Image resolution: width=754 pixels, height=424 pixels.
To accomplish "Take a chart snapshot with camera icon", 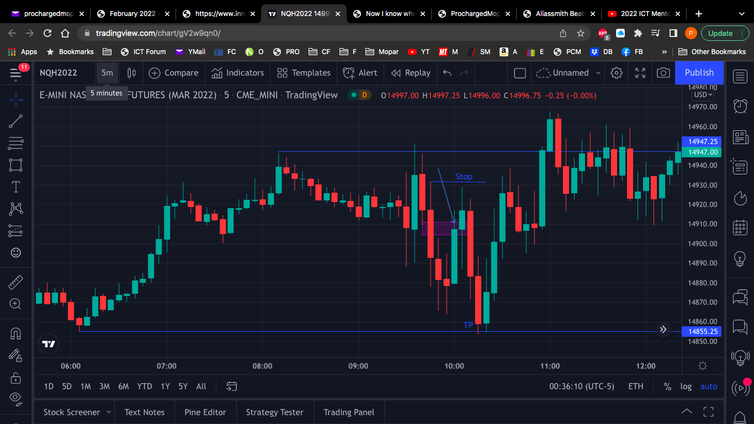I will [x=663, y=73].
